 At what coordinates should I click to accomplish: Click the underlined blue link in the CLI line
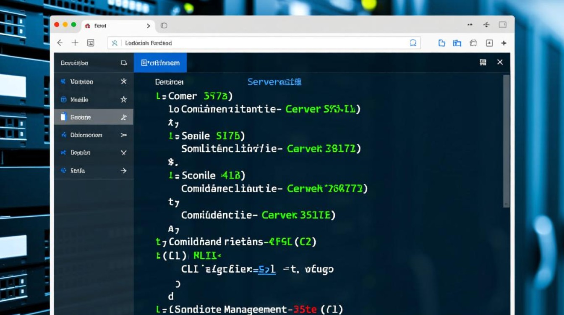tap(267, 270)
